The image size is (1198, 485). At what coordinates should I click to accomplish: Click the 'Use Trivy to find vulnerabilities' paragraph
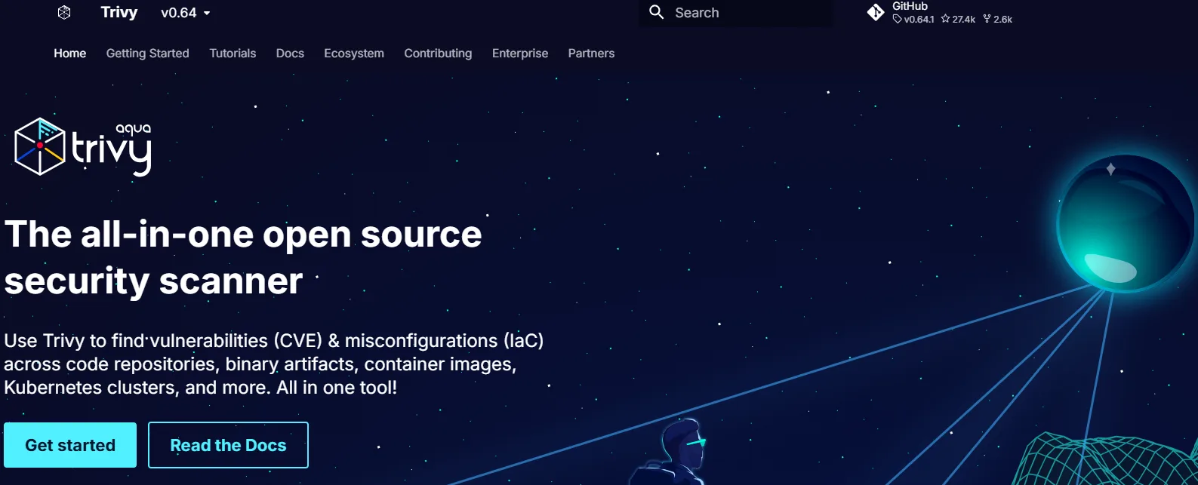pyautogui.click(x=274, y=364)
